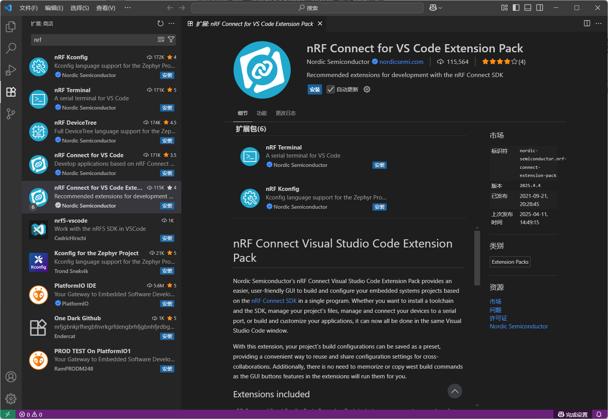This screenshot has height=419, width=608.
Task: Open Source Control view
Action: pos(11,113)
